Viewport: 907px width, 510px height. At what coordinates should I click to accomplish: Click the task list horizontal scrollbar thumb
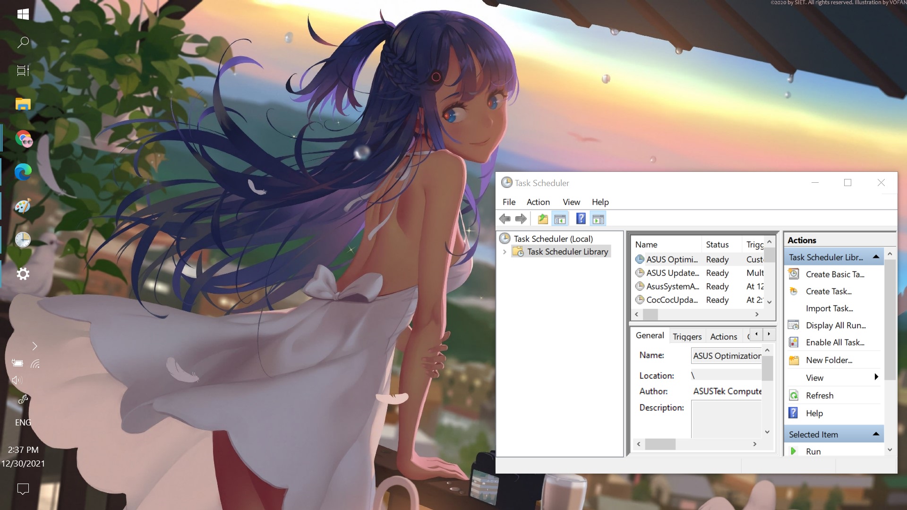coord(650,314)
